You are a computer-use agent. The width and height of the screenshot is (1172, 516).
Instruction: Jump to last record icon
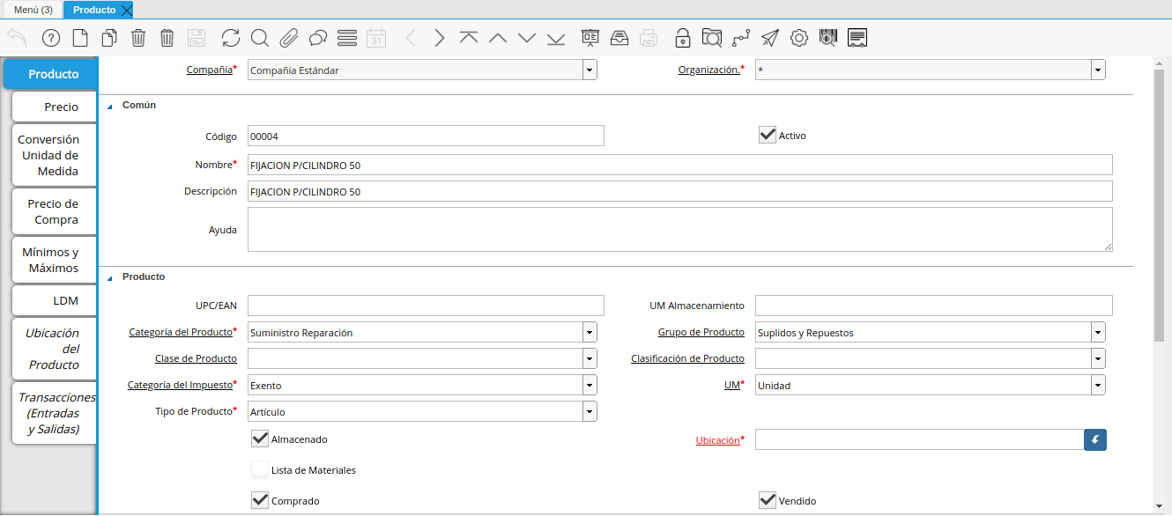click(556, 38)
